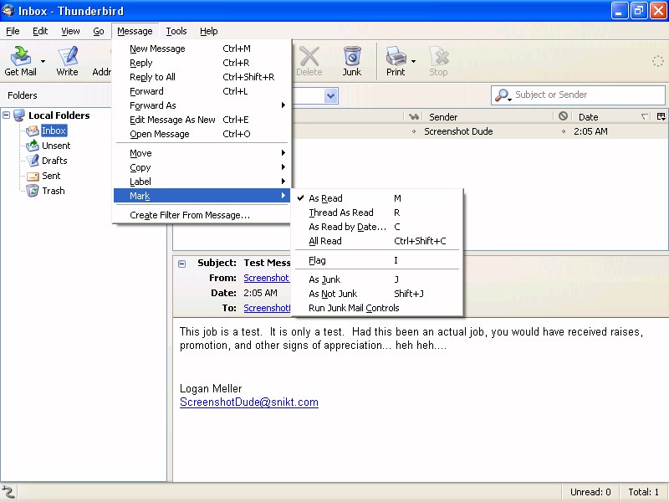Click the Thunderbird title bar icon
This screenshot has width=669, height=502.
[x=8, y=11]
